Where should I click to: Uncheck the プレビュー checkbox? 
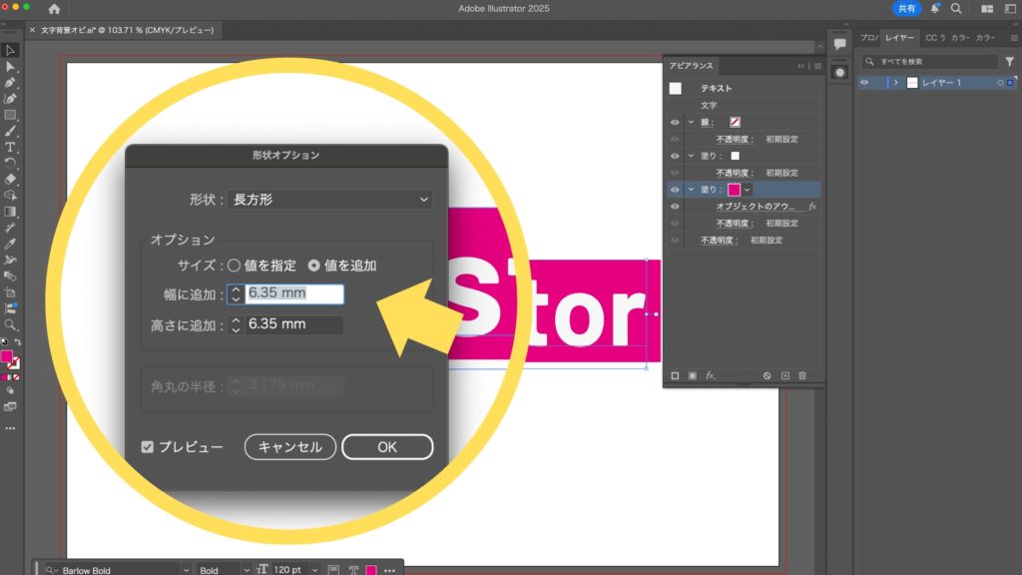tap(148, 447)
